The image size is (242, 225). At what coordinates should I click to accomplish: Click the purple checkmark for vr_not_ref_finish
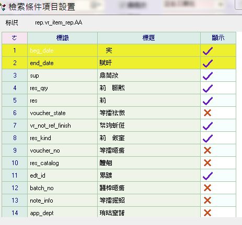pyautogui.click(x=208, y=126)
